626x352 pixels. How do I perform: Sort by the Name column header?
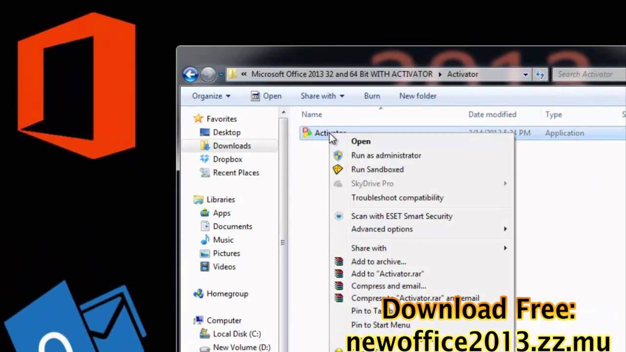point(312,114)
